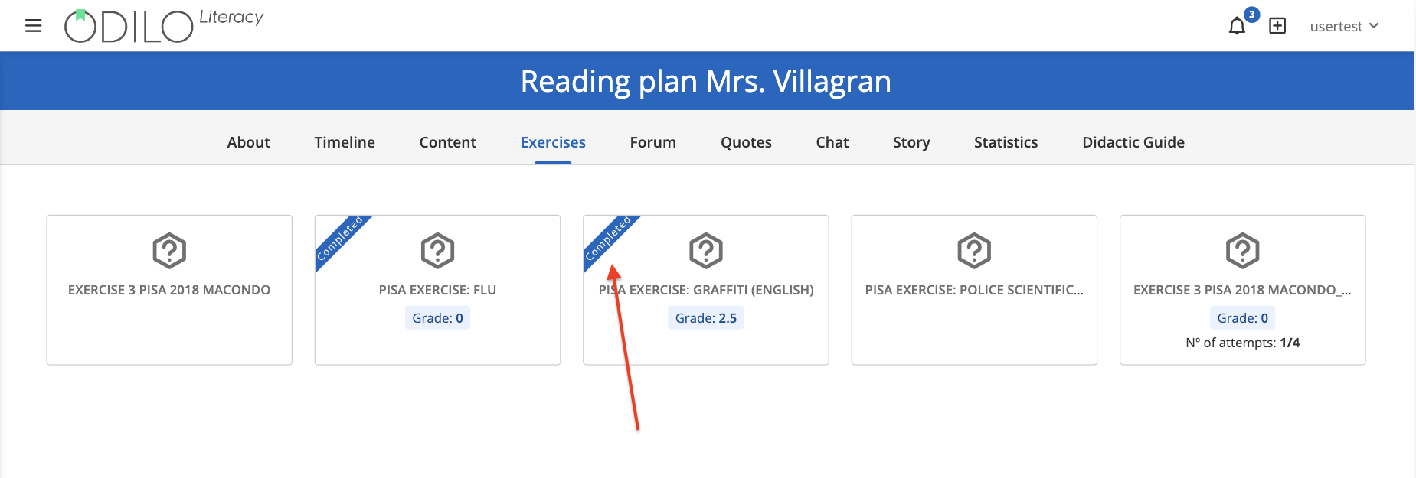
Task: Click question icon on Graffiti exercise
Action: 706,250
